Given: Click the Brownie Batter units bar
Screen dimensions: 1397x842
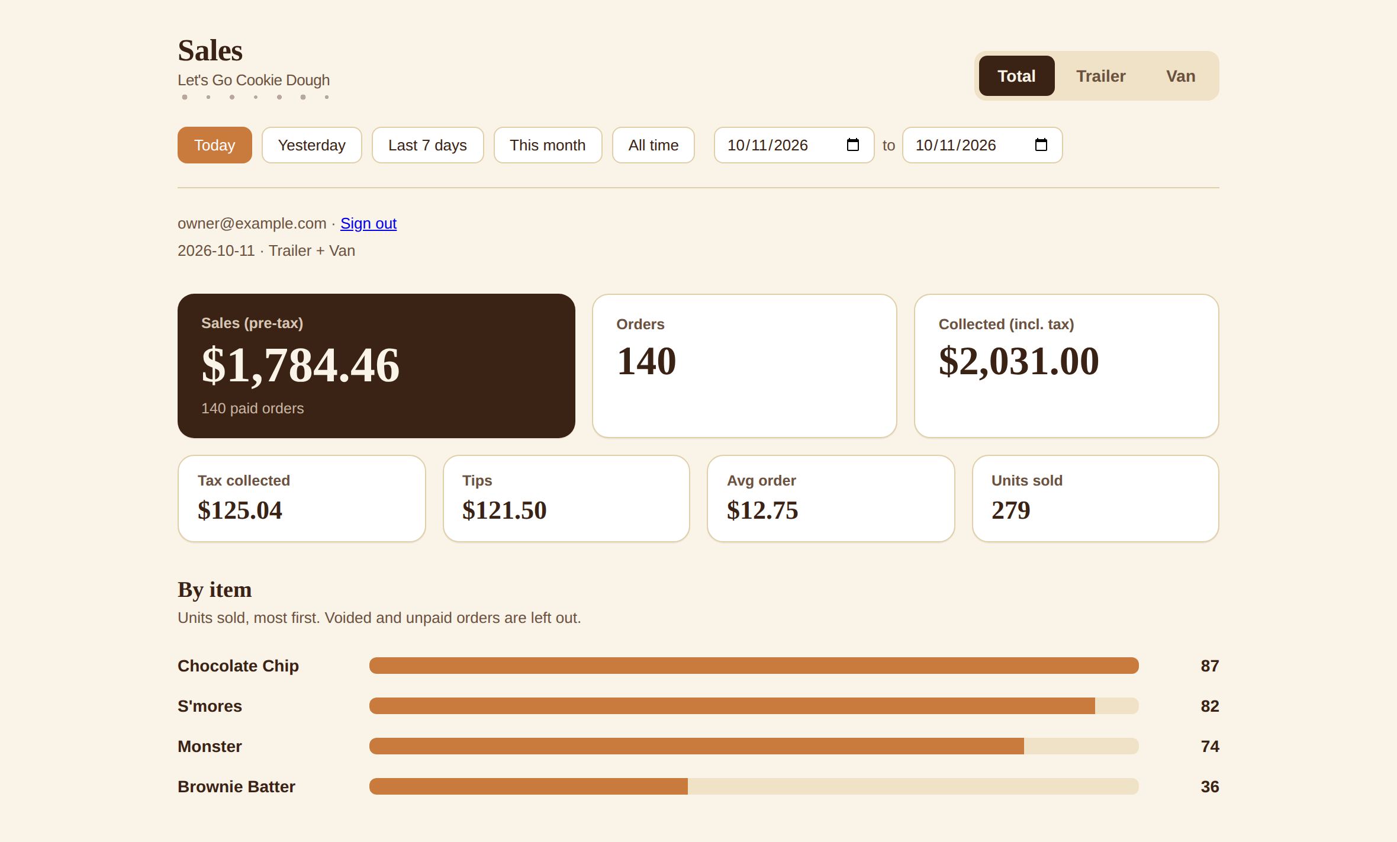Looking at the screenshot, I should (754, 786).
